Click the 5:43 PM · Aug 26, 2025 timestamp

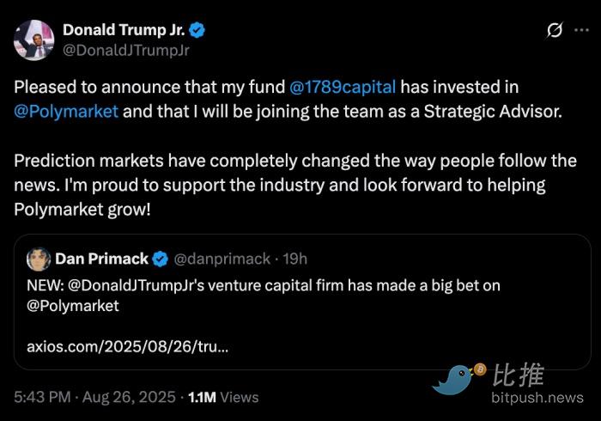click(93, 397)
